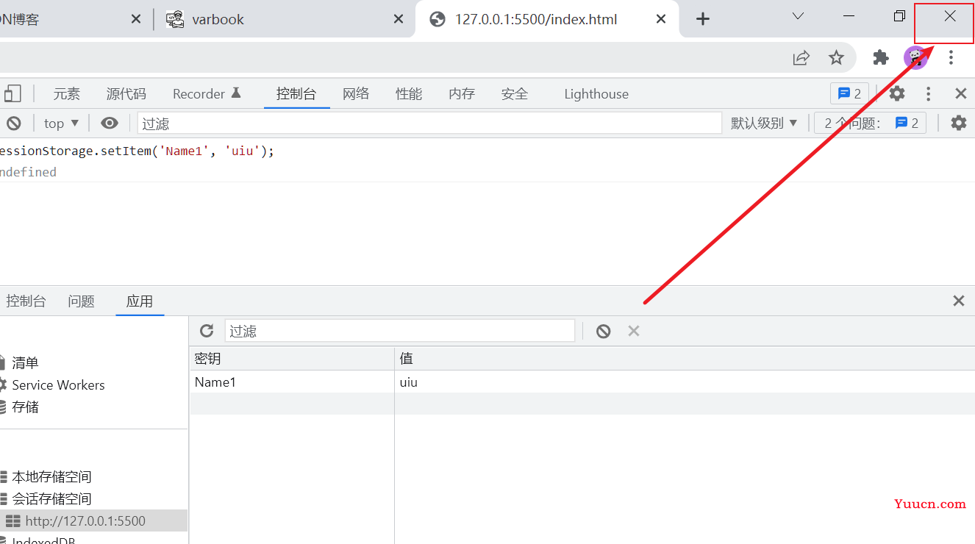975x544 pixels.
Task: Click the 密钥 column header
Action: click(292, 358)
